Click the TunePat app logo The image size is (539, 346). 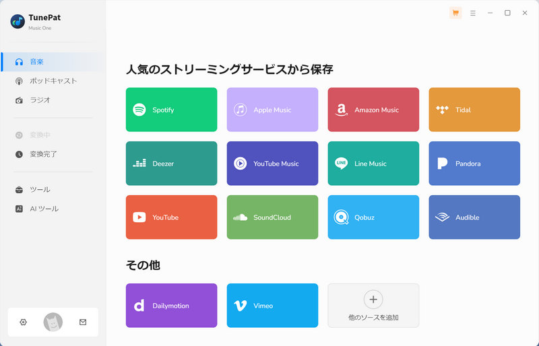[x=18, y=22]
